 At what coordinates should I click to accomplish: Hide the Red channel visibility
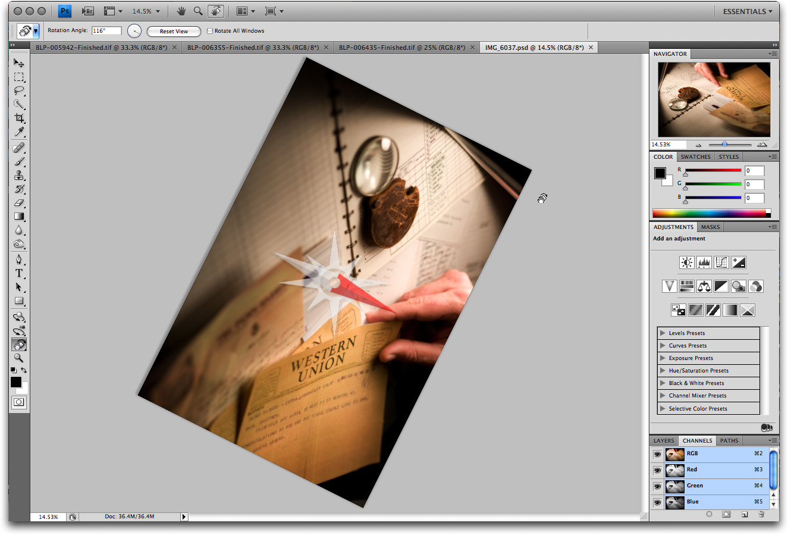tap(657, 470)
